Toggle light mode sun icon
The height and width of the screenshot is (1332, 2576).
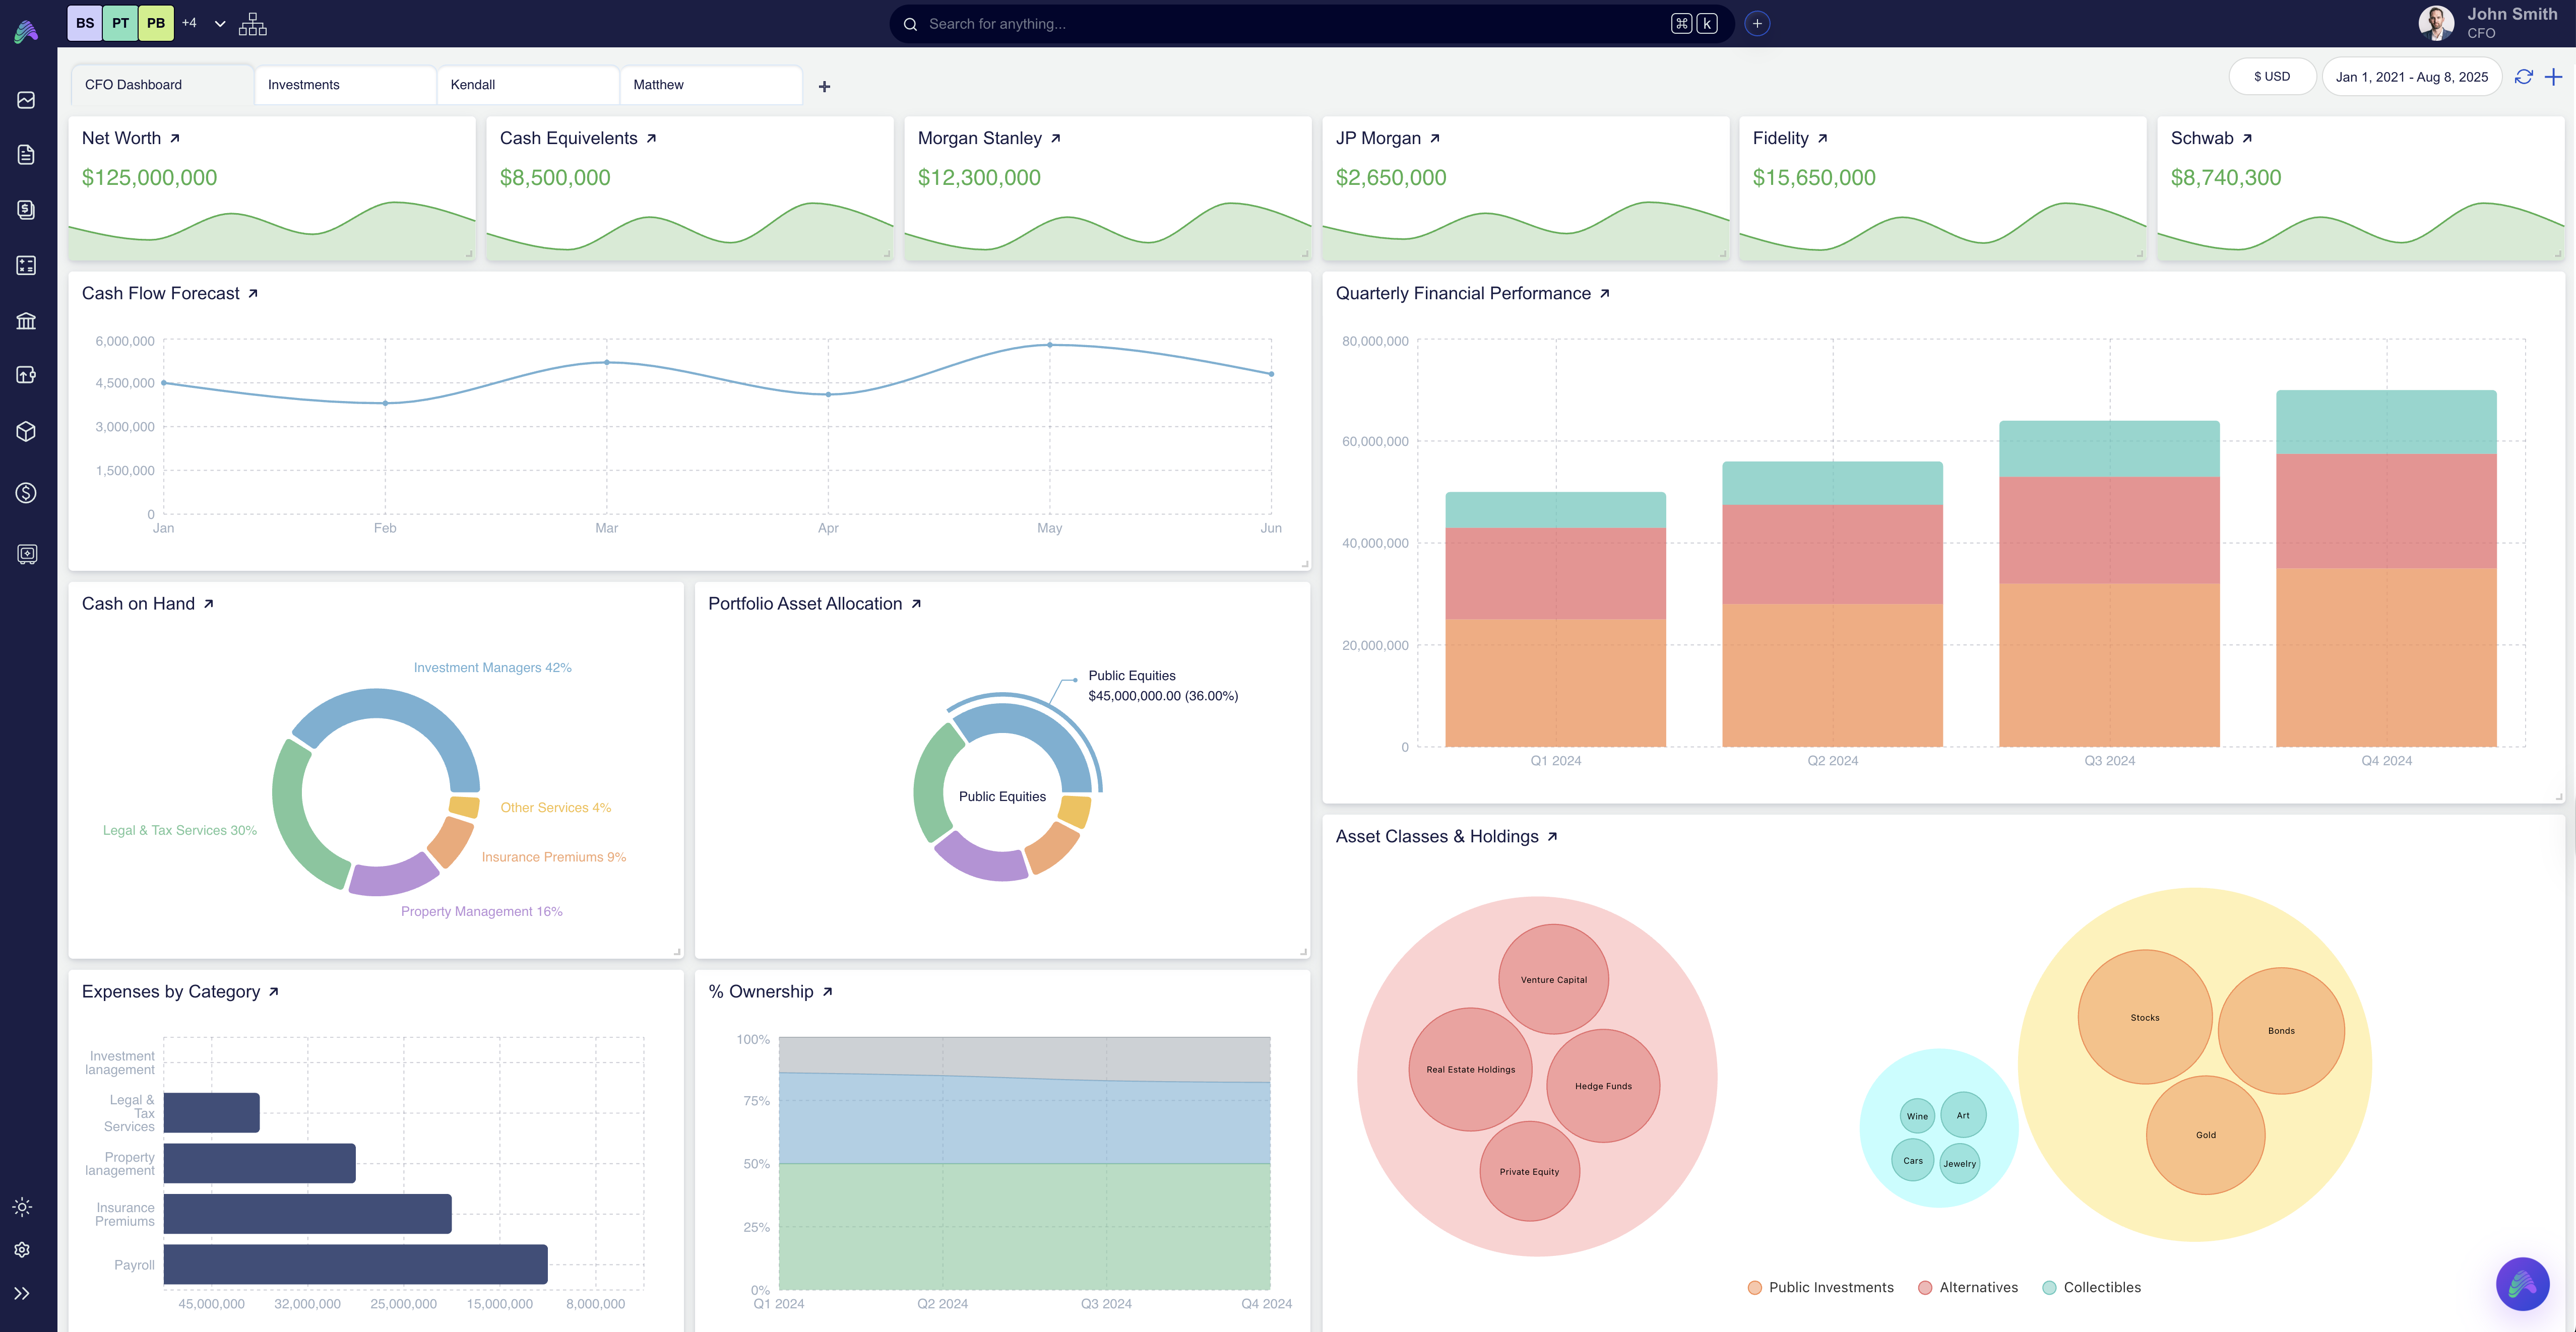[x=22, y=1206]
